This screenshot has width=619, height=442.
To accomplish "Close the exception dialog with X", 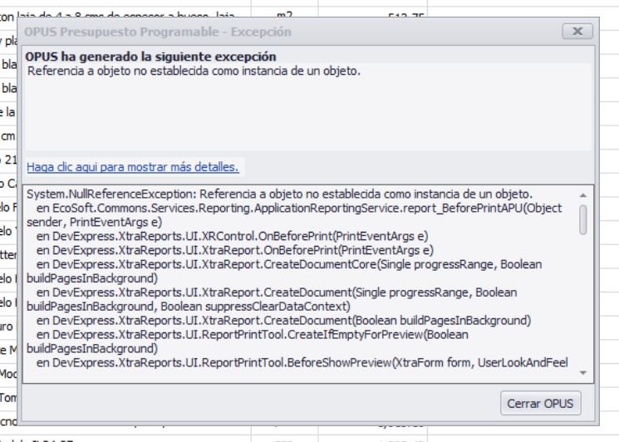I will click(577, 31).
